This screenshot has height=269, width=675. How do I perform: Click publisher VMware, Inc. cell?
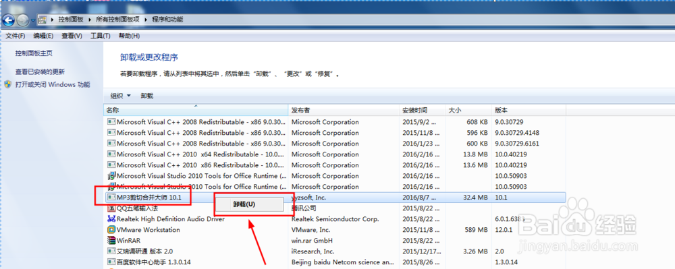(311, 230)
